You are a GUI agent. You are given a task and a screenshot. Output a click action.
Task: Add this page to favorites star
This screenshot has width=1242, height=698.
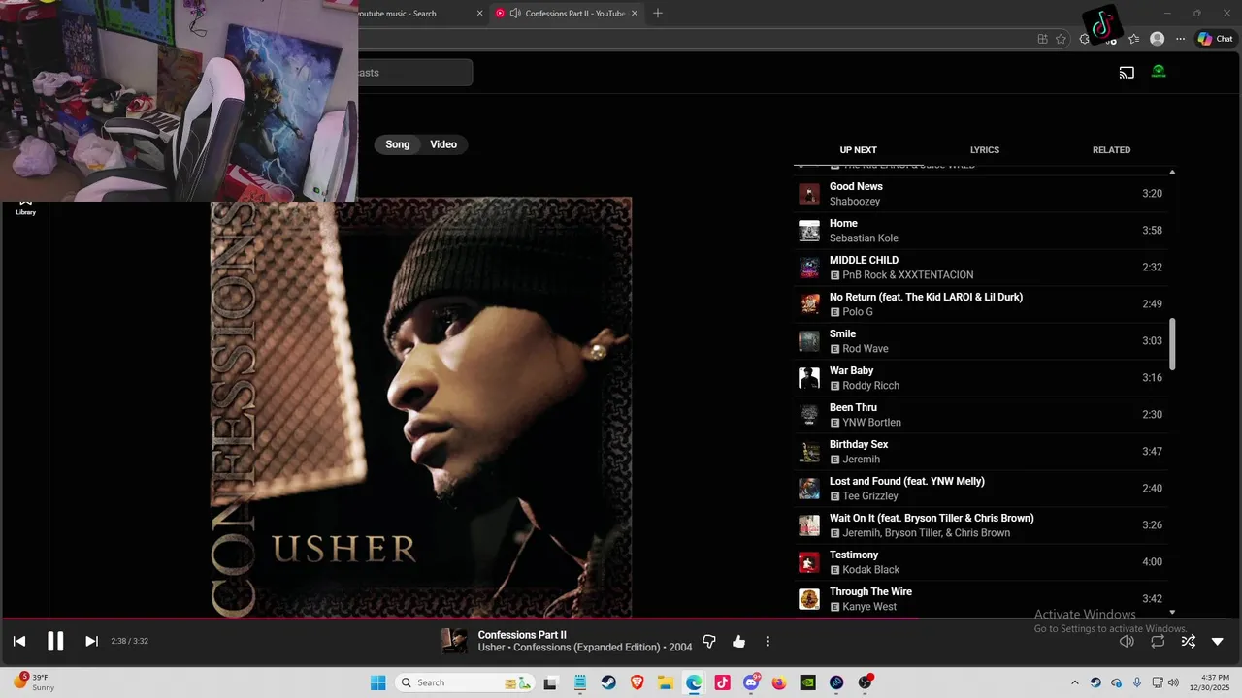[1061, 39]
